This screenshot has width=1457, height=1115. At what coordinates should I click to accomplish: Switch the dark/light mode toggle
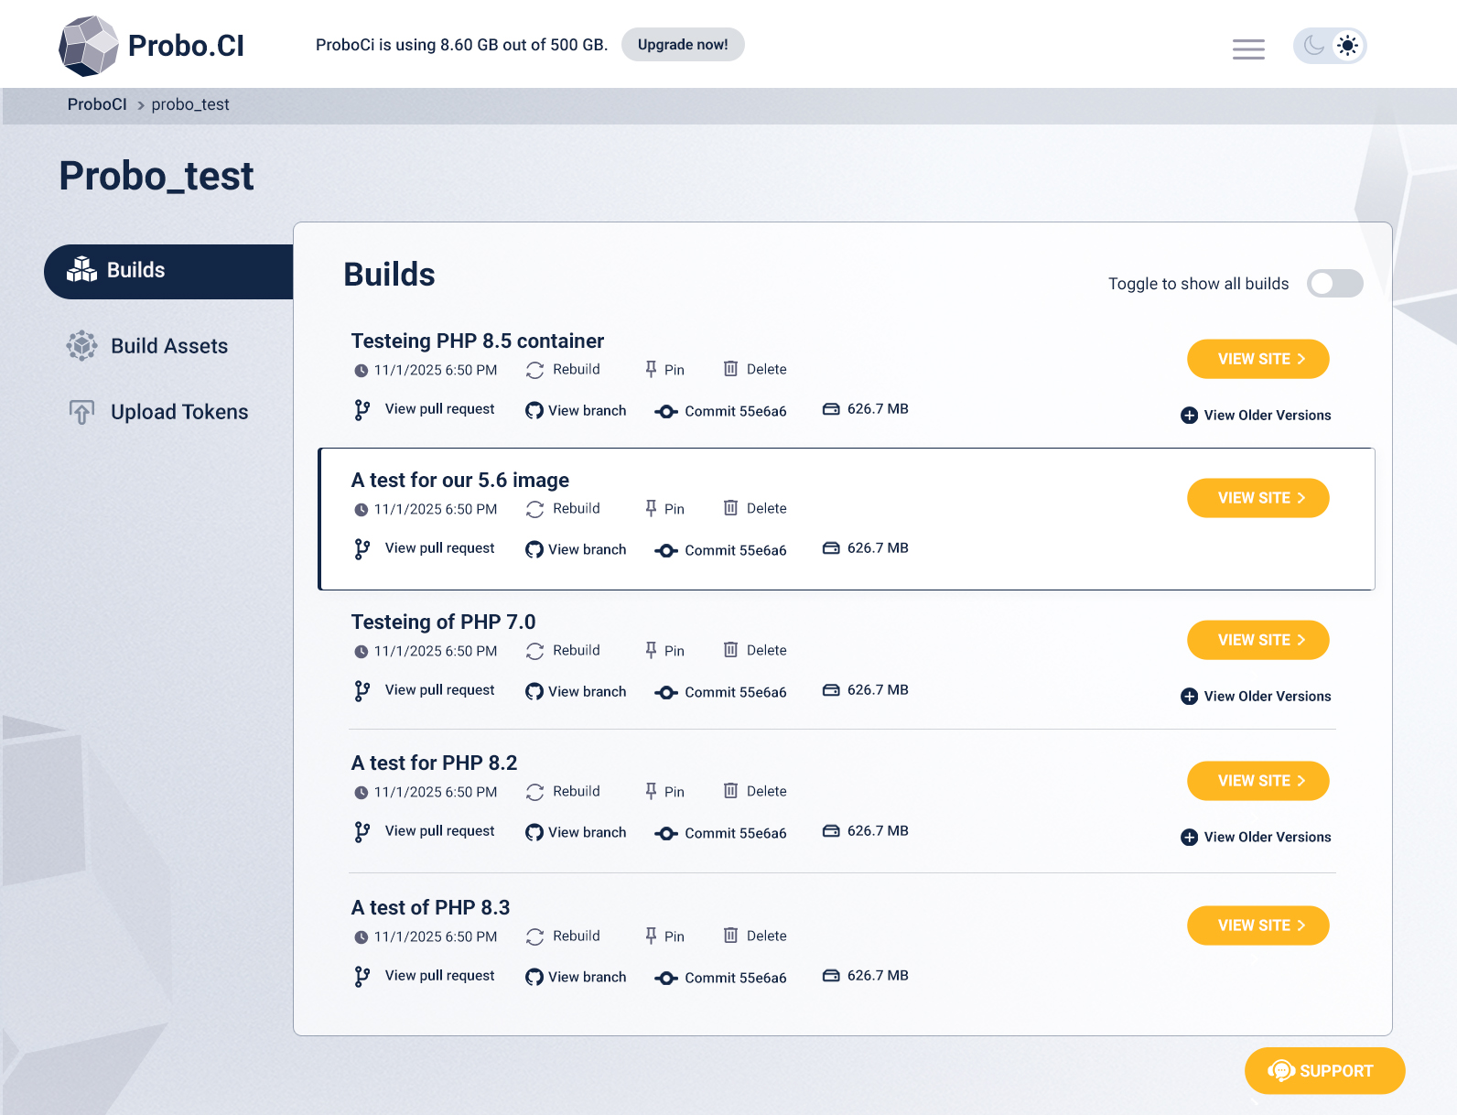[x=1330, y=46]
